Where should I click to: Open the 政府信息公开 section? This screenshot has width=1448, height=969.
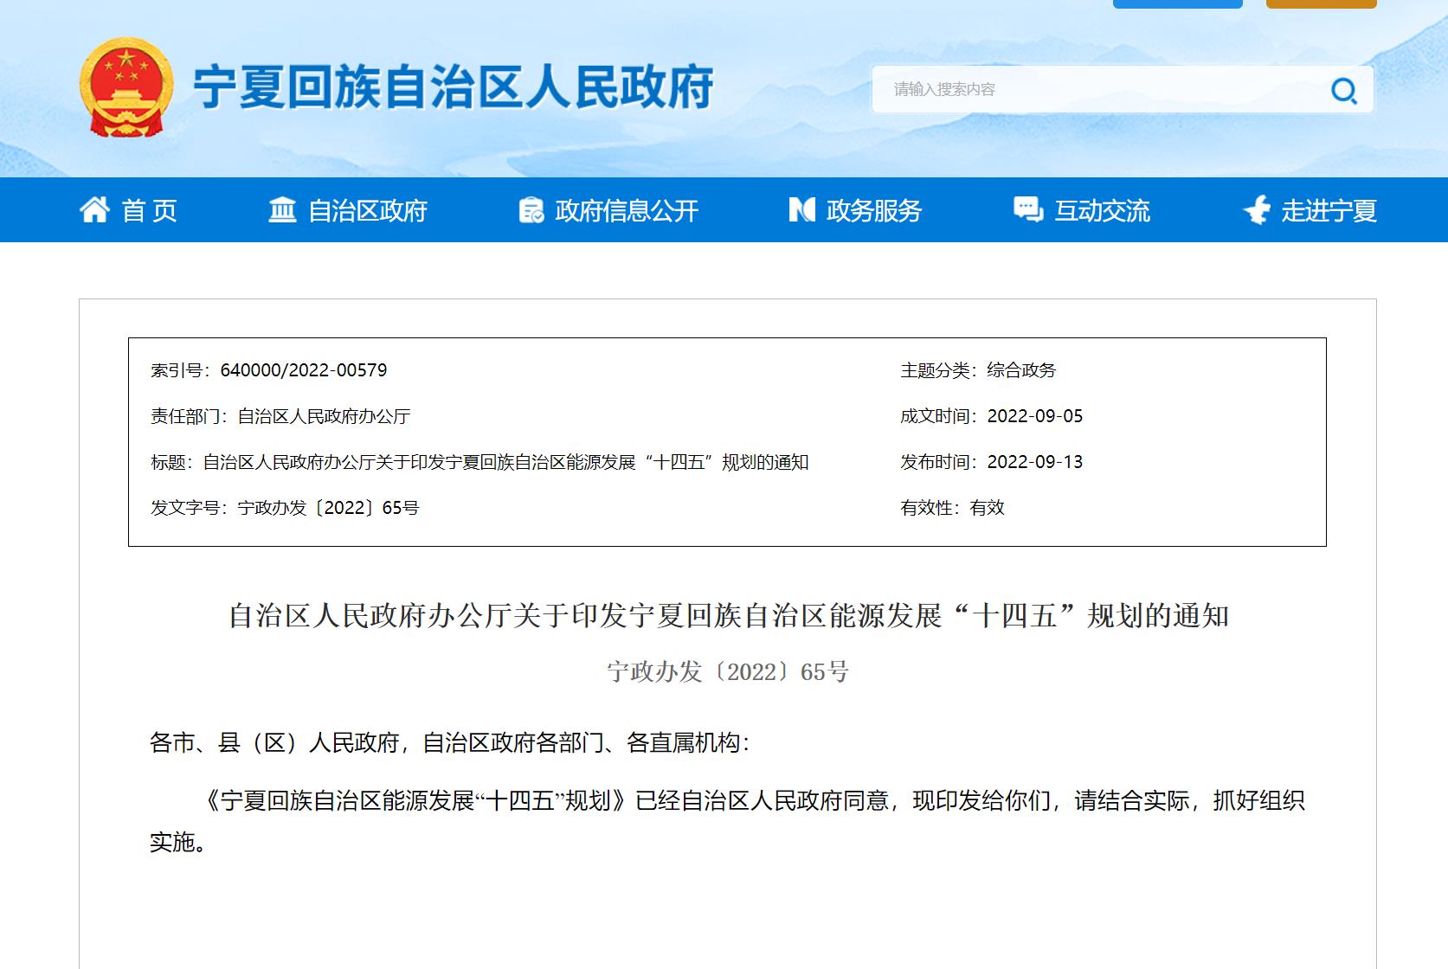tap(627, 209)
